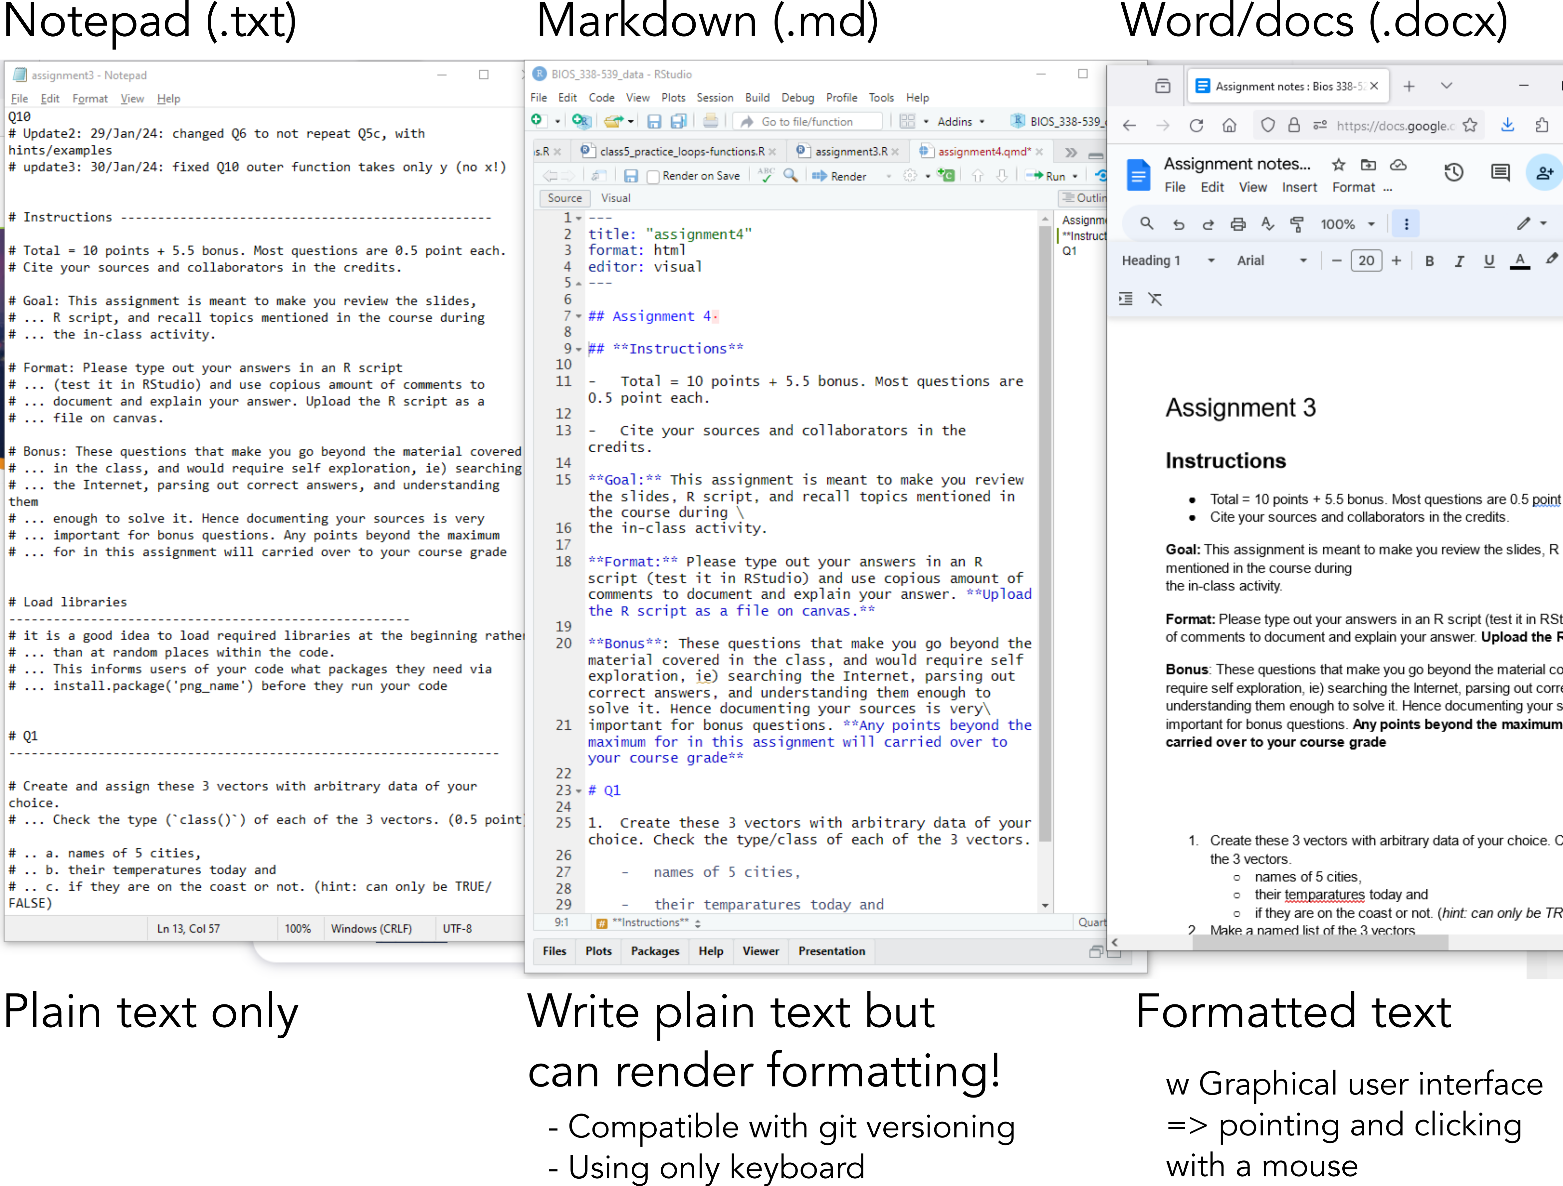
Task: Open the Arial font dropdown
Action: (x=1270, y=260)
